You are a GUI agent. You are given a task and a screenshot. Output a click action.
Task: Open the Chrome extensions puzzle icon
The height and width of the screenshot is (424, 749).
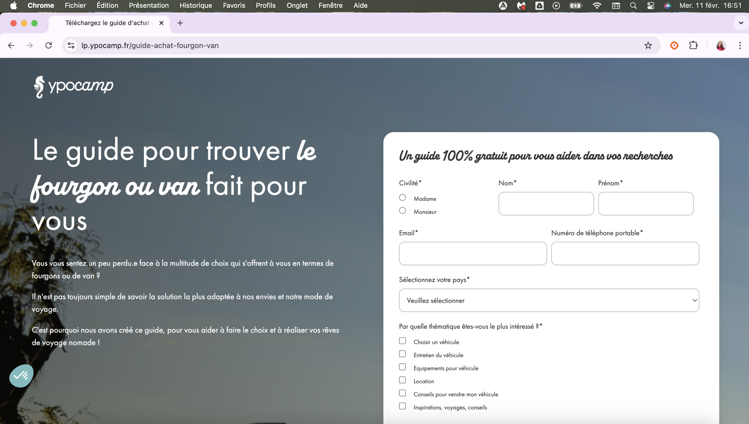(693, 45)
